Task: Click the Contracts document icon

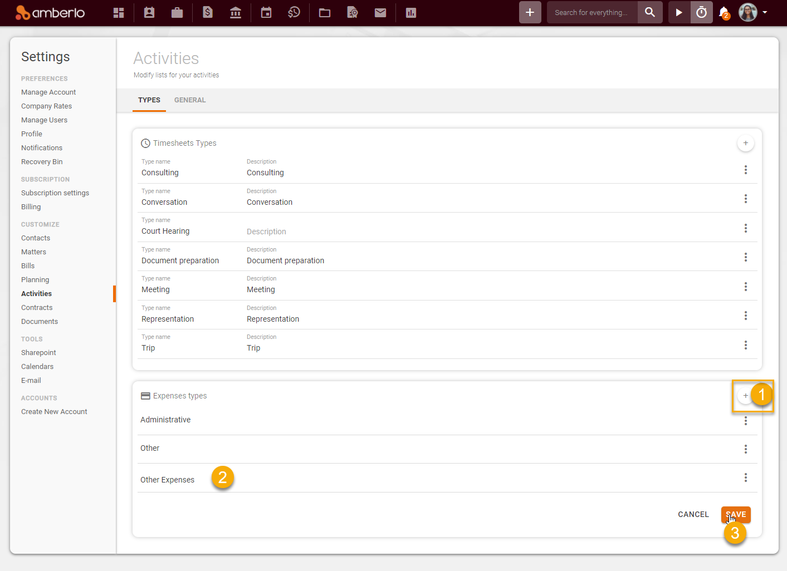Action: tap(352, 12)
